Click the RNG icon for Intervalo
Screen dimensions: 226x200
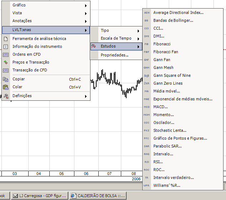coord(147,154)
